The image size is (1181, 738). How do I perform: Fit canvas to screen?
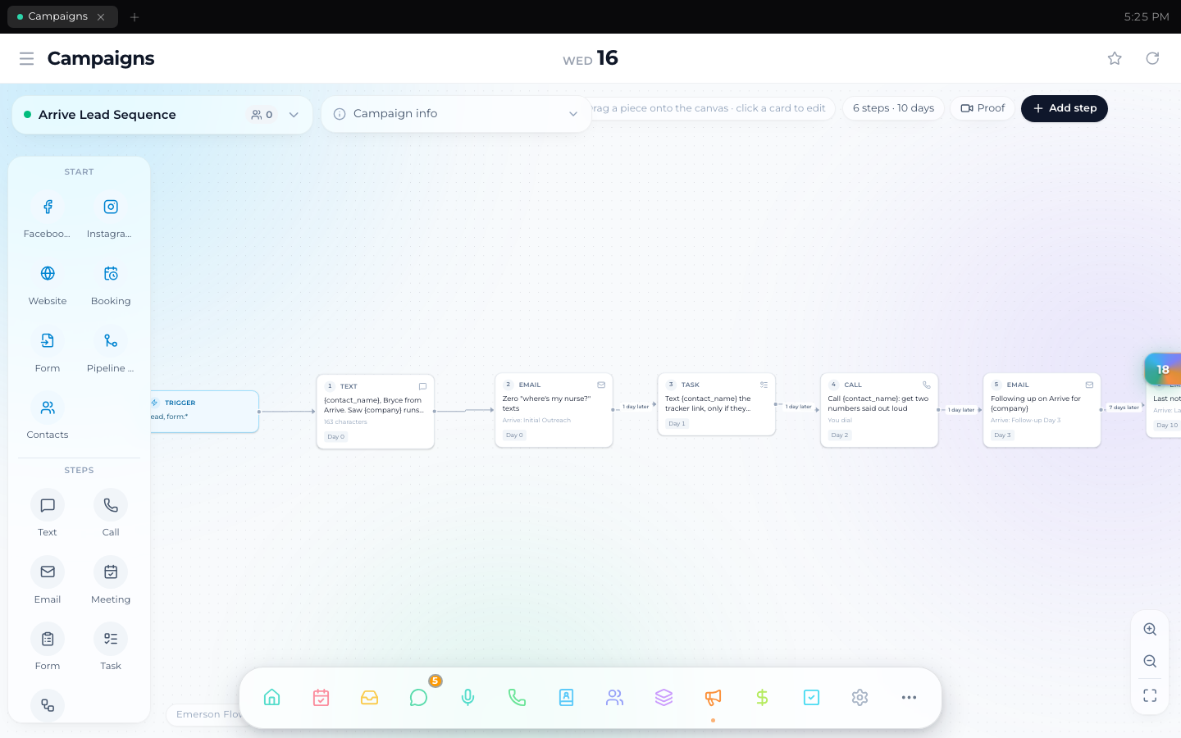tap(1150, 695)
